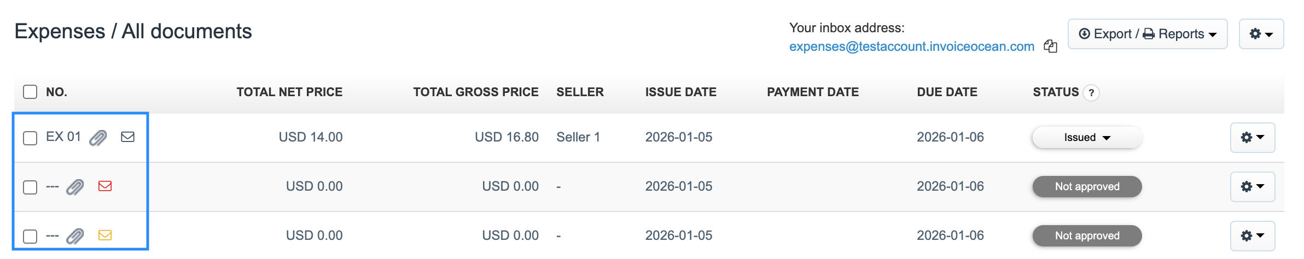Click the red envelope icon

[x=105, y=186]
